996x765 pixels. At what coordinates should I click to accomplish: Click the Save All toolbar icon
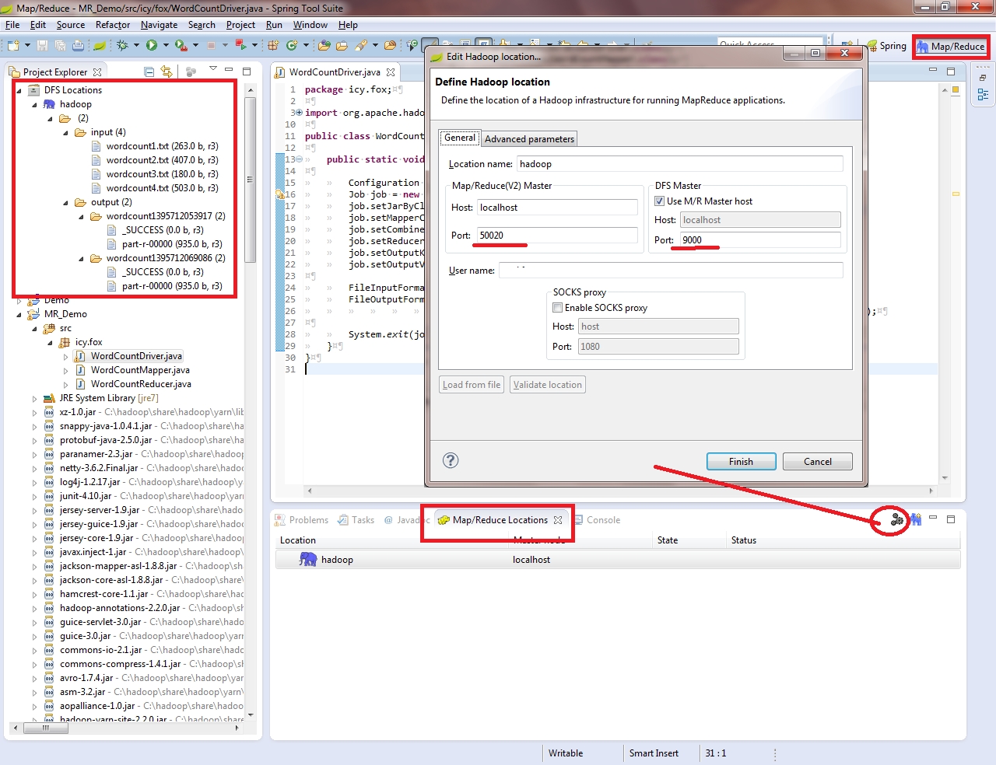tap(60, 46)
